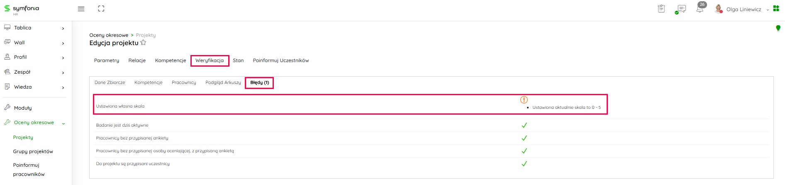Open the Stan tab
The image size is (785, 185).
[x=238, y=60]
